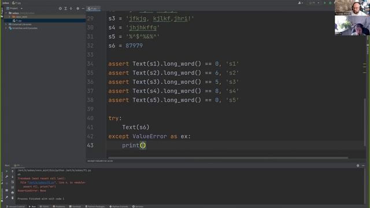Click the editor vertical scrollbar

365,123
